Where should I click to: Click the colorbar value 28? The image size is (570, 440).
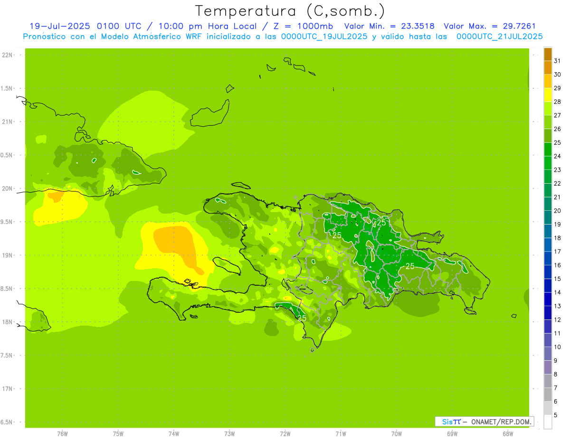[x=558, y=102]
